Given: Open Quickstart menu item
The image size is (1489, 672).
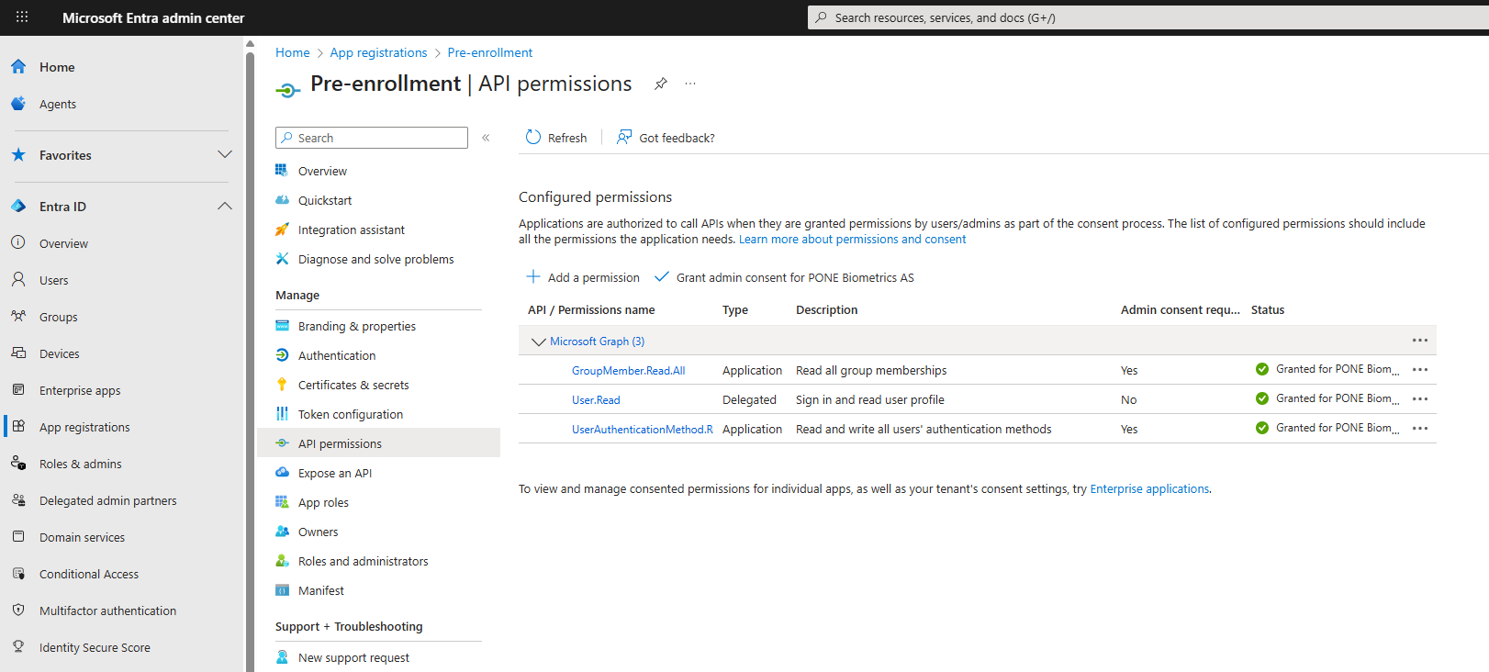Looking at the screenshot, I should pos(325,200).
